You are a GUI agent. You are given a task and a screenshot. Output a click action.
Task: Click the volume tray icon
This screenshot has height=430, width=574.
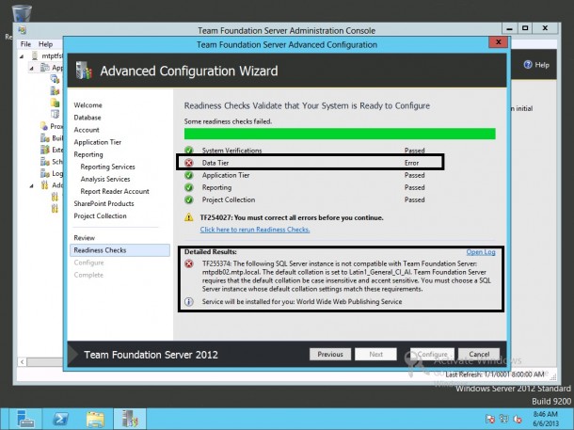[518, 419]
